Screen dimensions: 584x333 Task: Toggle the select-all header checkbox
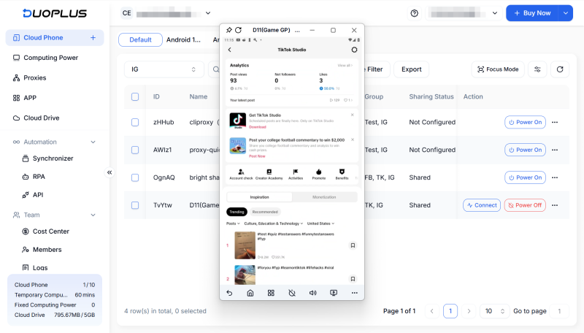point(135,96)
